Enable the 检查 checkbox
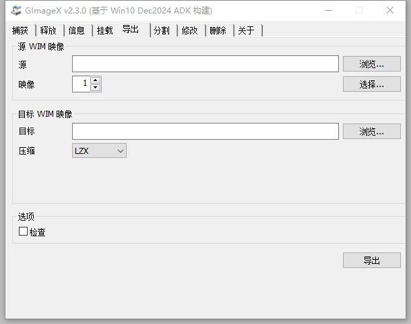The image size is (411, 324). pos(24,232)
